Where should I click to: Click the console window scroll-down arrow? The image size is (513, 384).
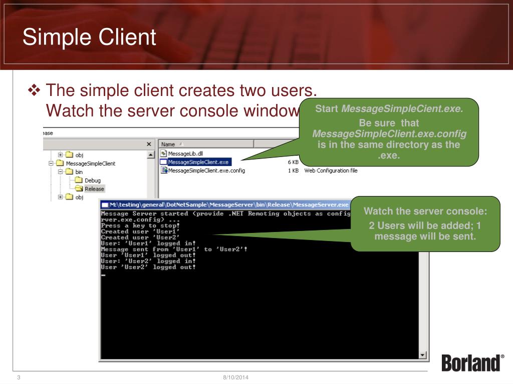click(x=423, y=354)
